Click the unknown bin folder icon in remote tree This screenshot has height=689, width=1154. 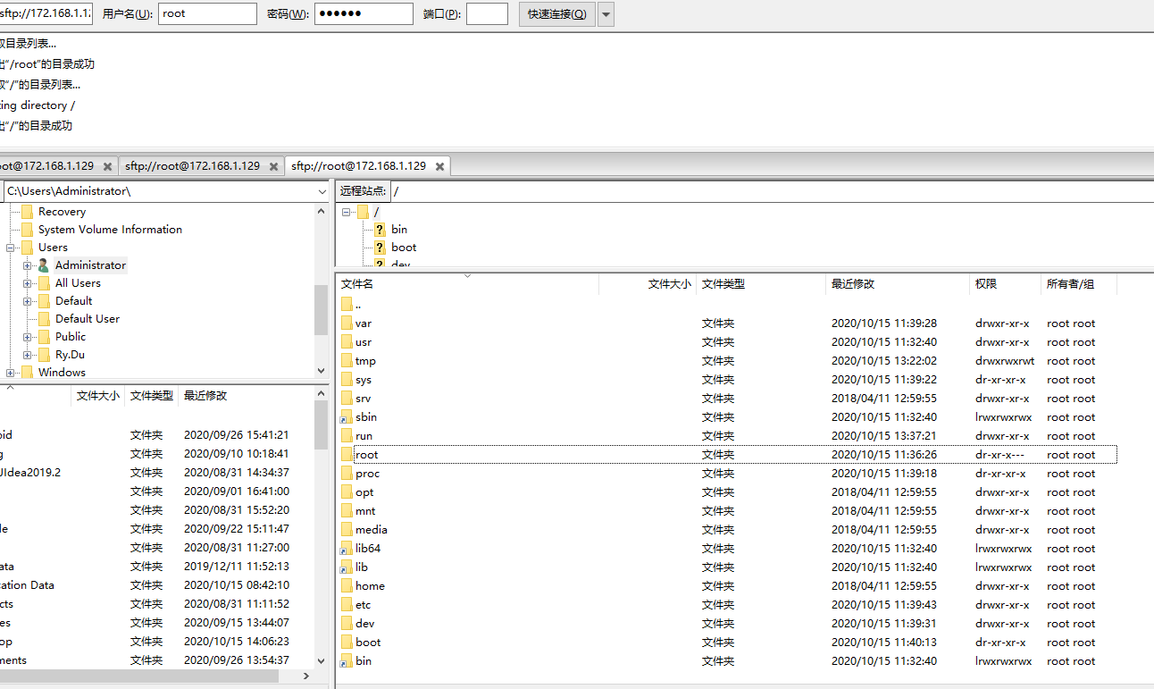[380, 230]
